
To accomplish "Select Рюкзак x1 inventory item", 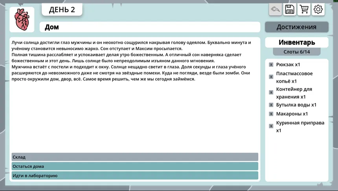I will 288,65.
